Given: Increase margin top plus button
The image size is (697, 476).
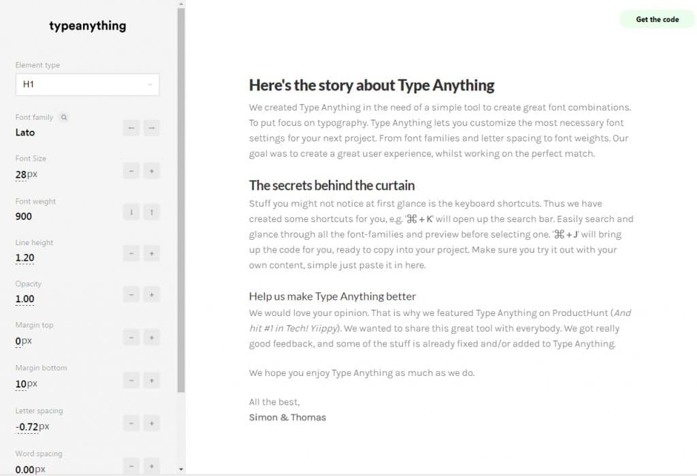Looking at the screenshot, I should coord(152,338).
